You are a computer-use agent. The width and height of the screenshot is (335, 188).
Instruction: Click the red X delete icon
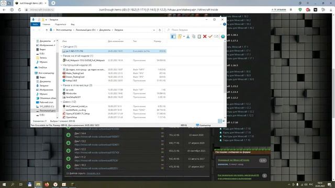point(205,37)
